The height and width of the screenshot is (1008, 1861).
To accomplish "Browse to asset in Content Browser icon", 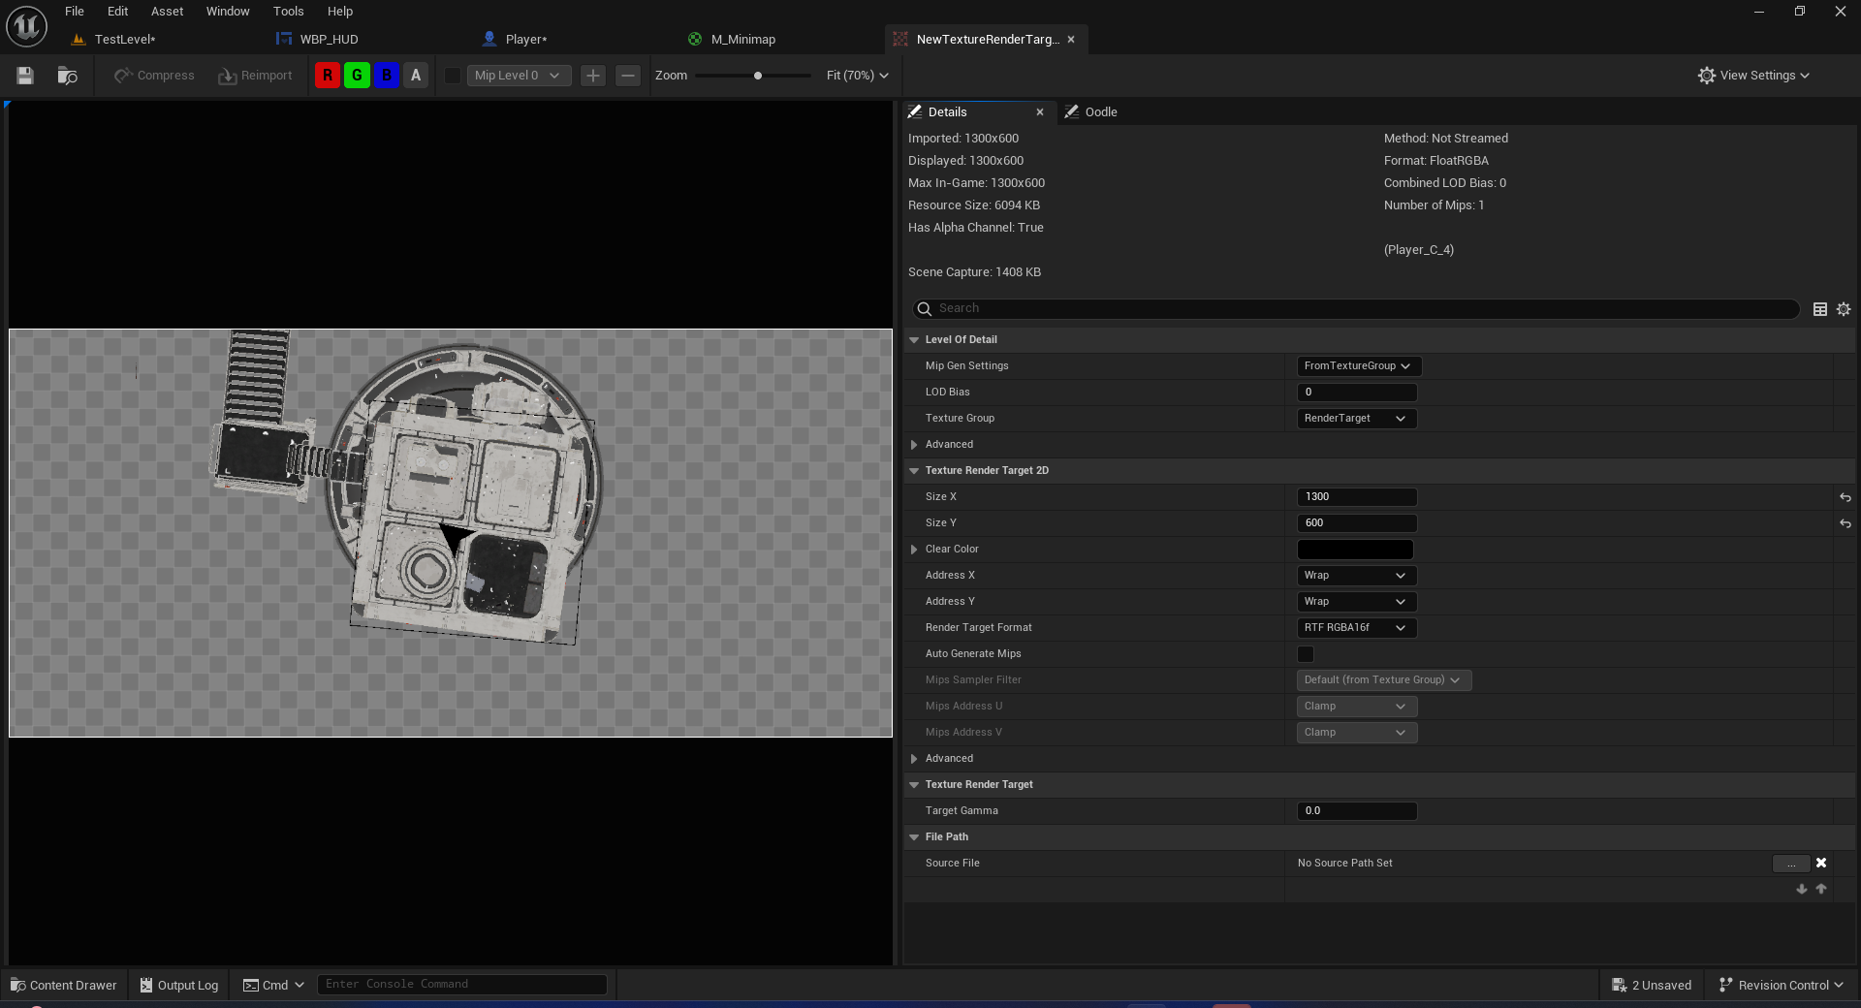I will tap(67, 76).
